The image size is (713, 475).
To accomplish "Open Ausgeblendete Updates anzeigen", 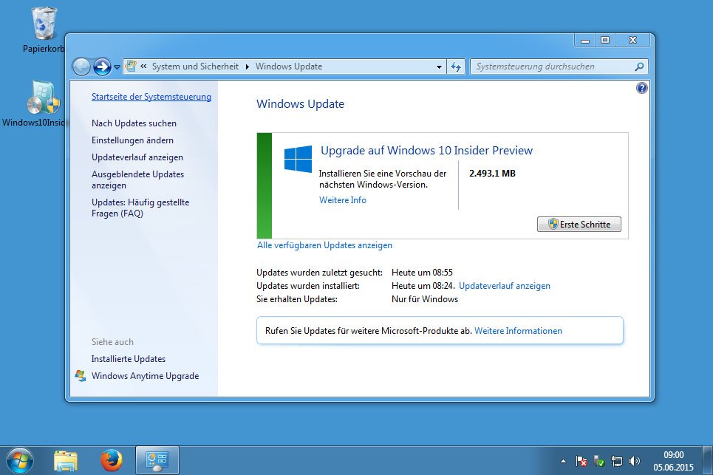I will [x=137, y=180].
